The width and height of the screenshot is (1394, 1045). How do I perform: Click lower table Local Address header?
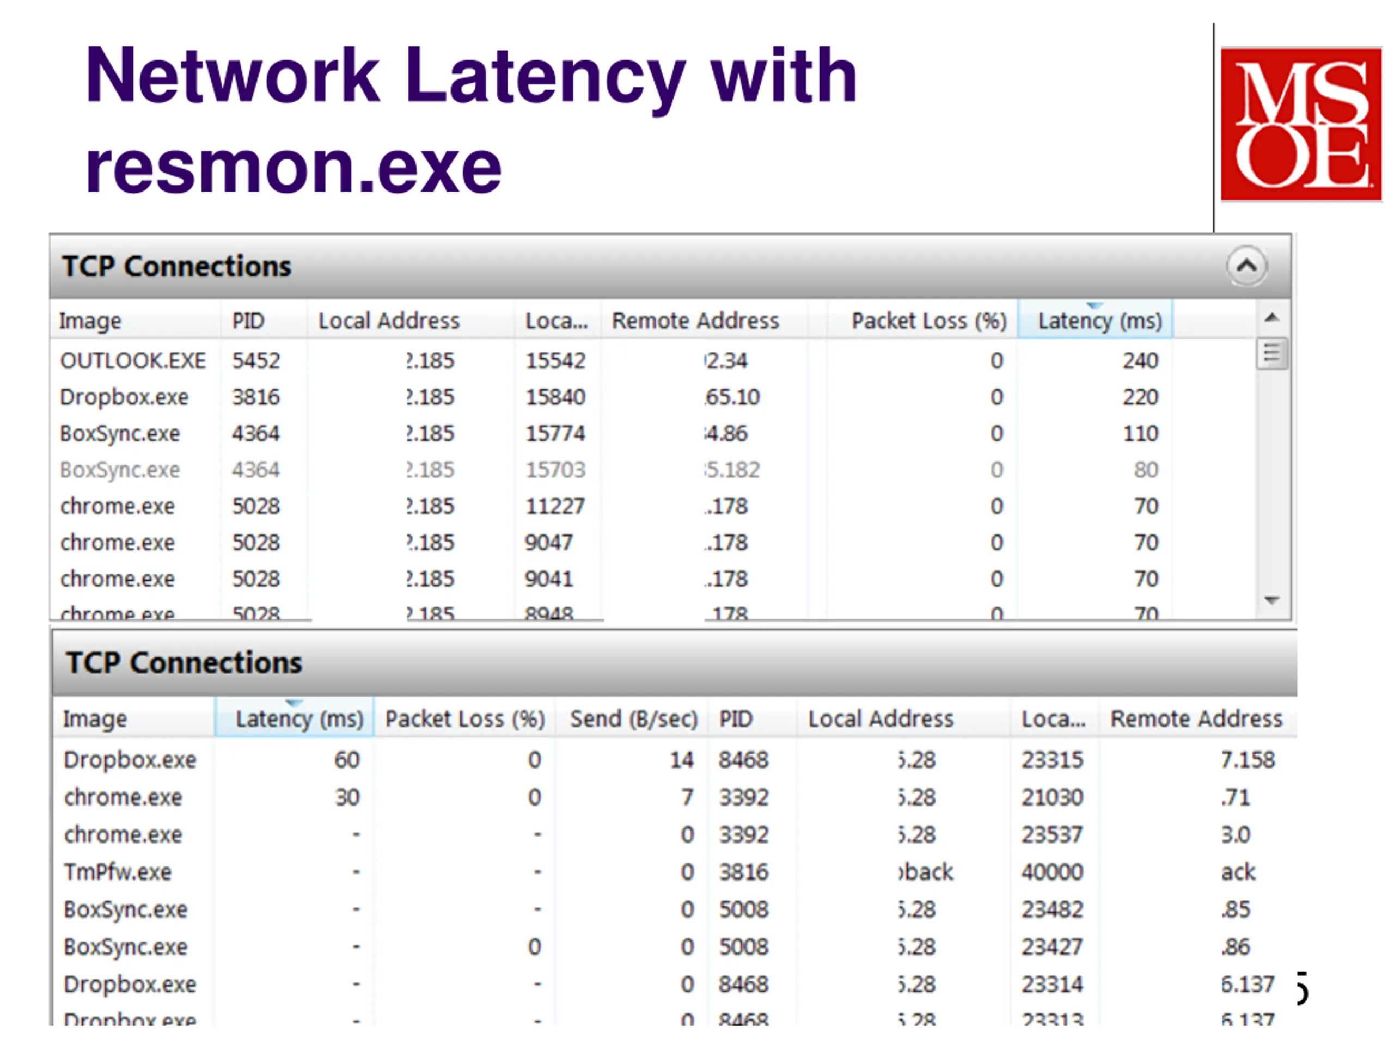pyautogui.click(x=904, y=718)
